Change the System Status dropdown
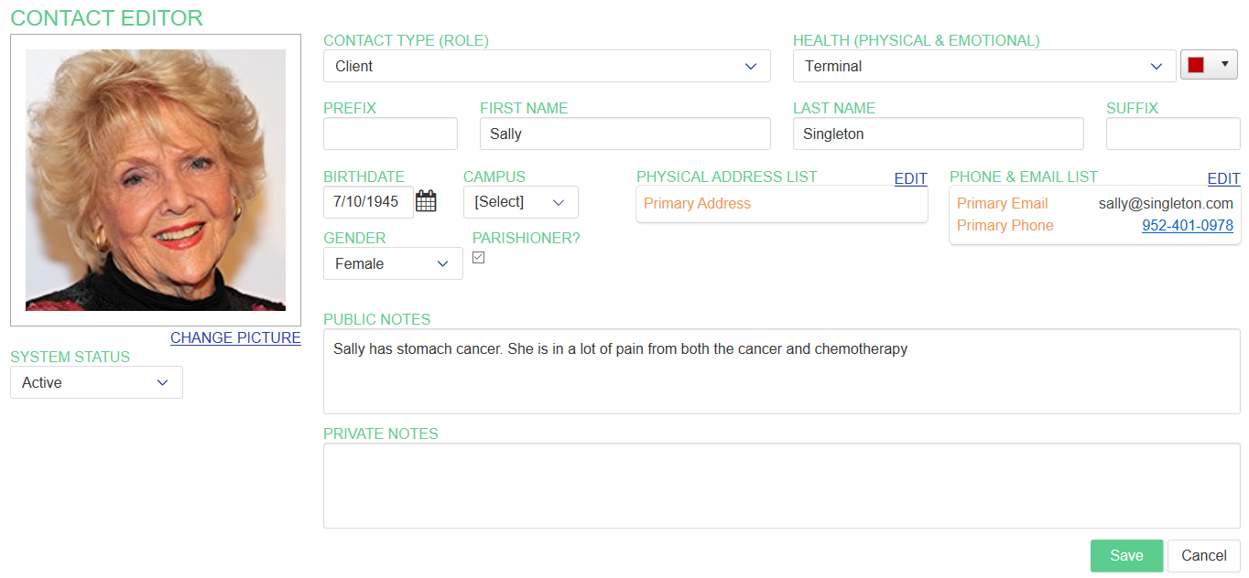 point(96,382)
